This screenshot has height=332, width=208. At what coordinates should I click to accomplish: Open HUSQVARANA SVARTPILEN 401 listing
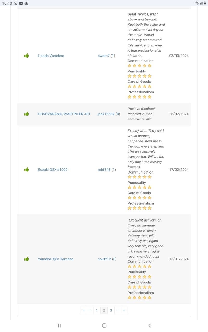[64, 114]
